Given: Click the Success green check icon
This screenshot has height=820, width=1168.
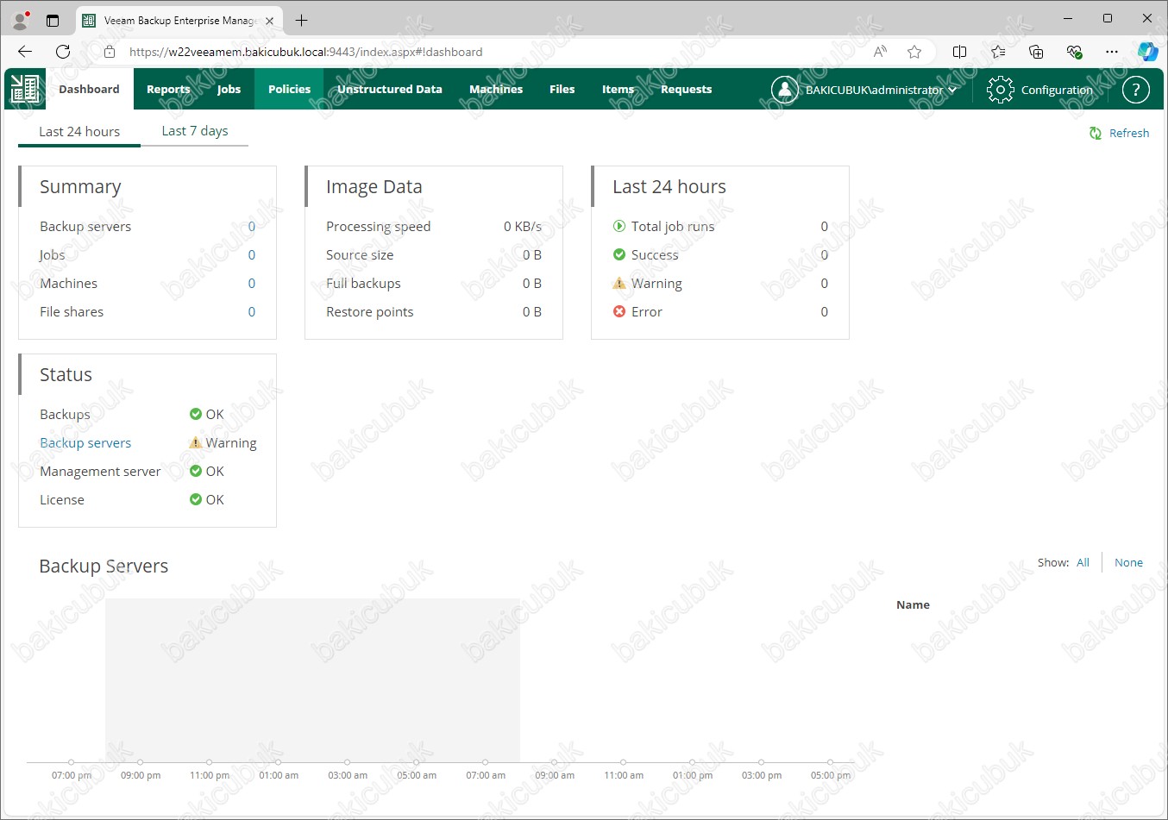Looking at the screenshot, I should 619,254.
